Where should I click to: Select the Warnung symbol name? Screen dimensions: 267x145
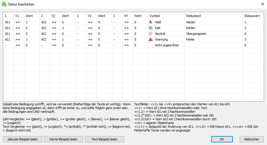(161, 39)
